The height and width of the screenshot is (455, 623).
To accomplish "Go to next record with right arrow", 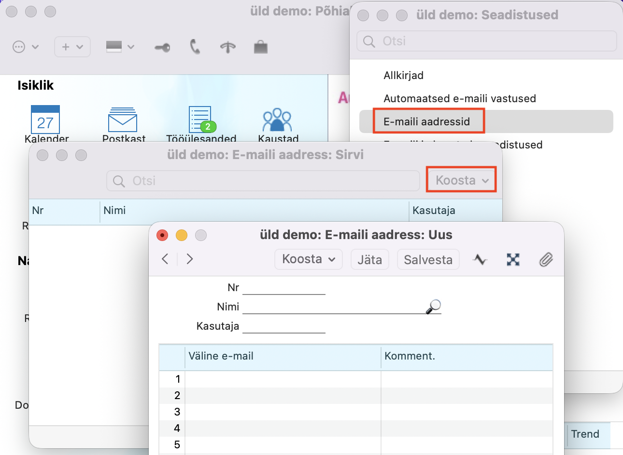I will click(190, 259).
